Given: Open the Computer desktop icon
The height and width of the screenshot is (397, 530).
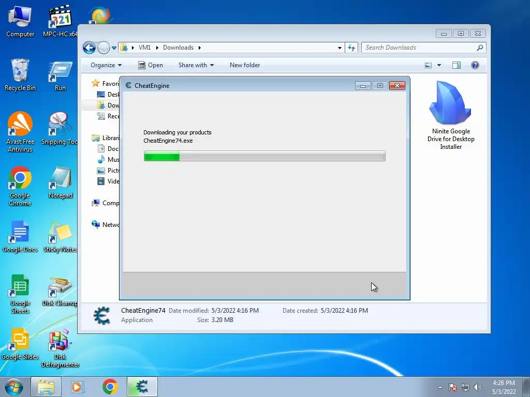Looking at the screenshot, I should point(20,22).
